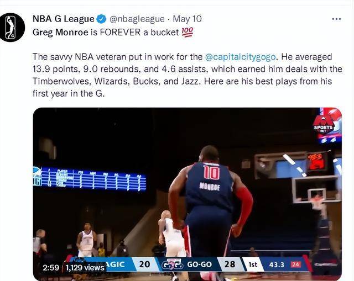Click the red 100 emoji

pos(188,32)
